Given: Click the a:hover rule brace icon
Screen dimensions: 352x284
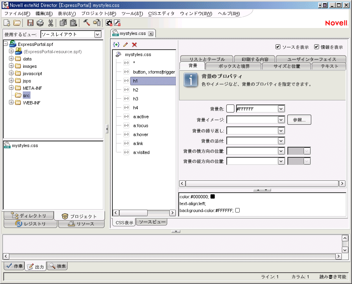Looking at the screenshot, I should pos(127,134).
